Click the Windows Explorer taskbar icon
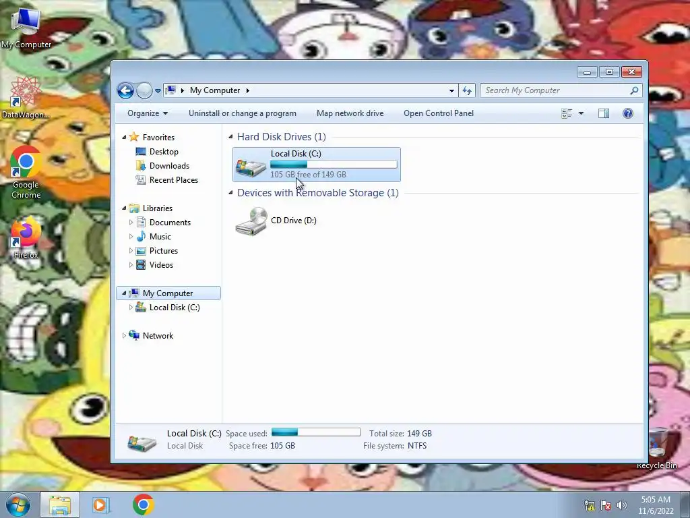Image resolution: width=690 pixels, height=518 pixels. (60, 505)
